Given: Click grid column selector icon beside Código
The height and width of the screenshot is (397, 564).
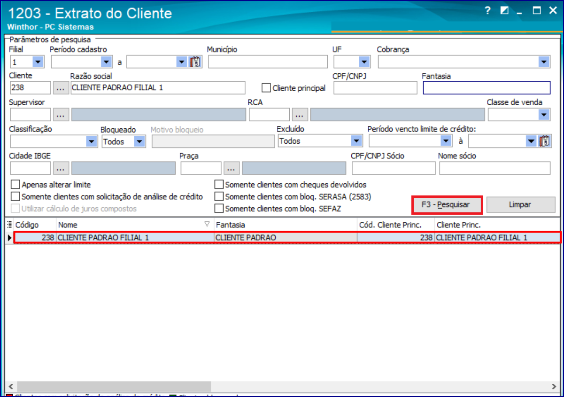Looking at the screenshot, I should 9,225.
